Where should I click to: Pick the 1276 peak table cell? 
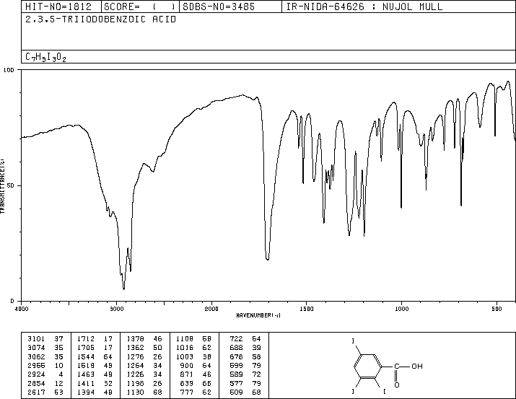135,356
